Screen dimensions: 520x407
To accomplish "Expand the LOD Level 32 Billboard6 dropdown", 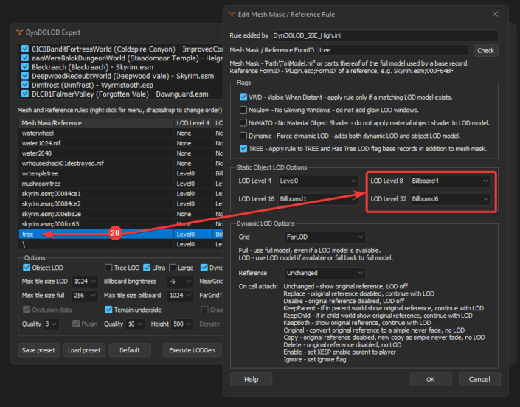I will tap(449, 199).
